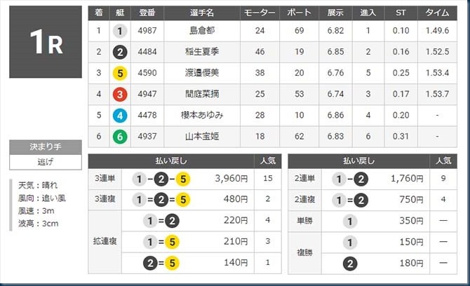Select the タイム column header

click(x=437, y=13)
